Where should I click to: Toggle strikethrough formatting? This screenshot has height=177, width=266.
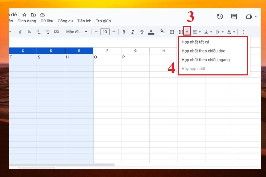tap(142, 32)
